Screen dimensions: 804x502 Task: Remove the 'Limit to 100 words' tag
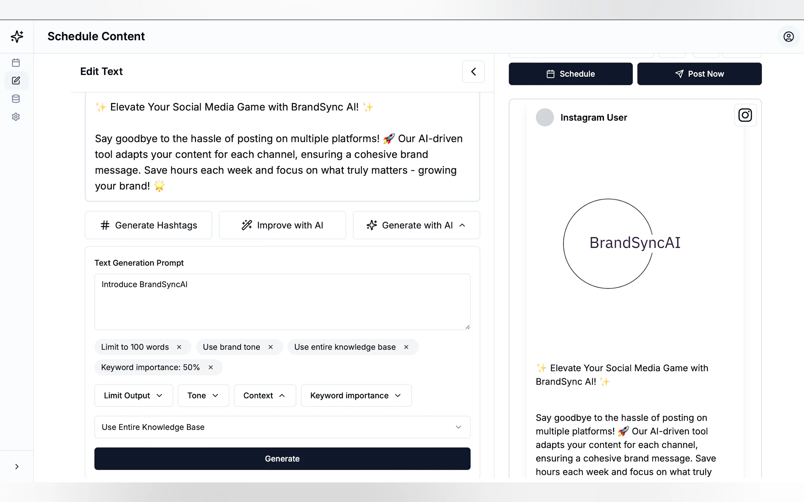(x=179, y=347)
